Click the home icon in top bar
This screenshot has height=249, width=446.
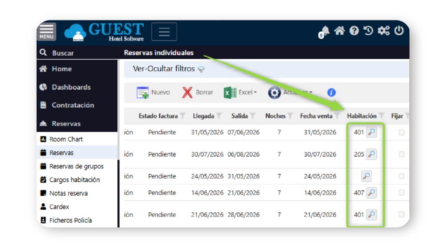point(339,31)
